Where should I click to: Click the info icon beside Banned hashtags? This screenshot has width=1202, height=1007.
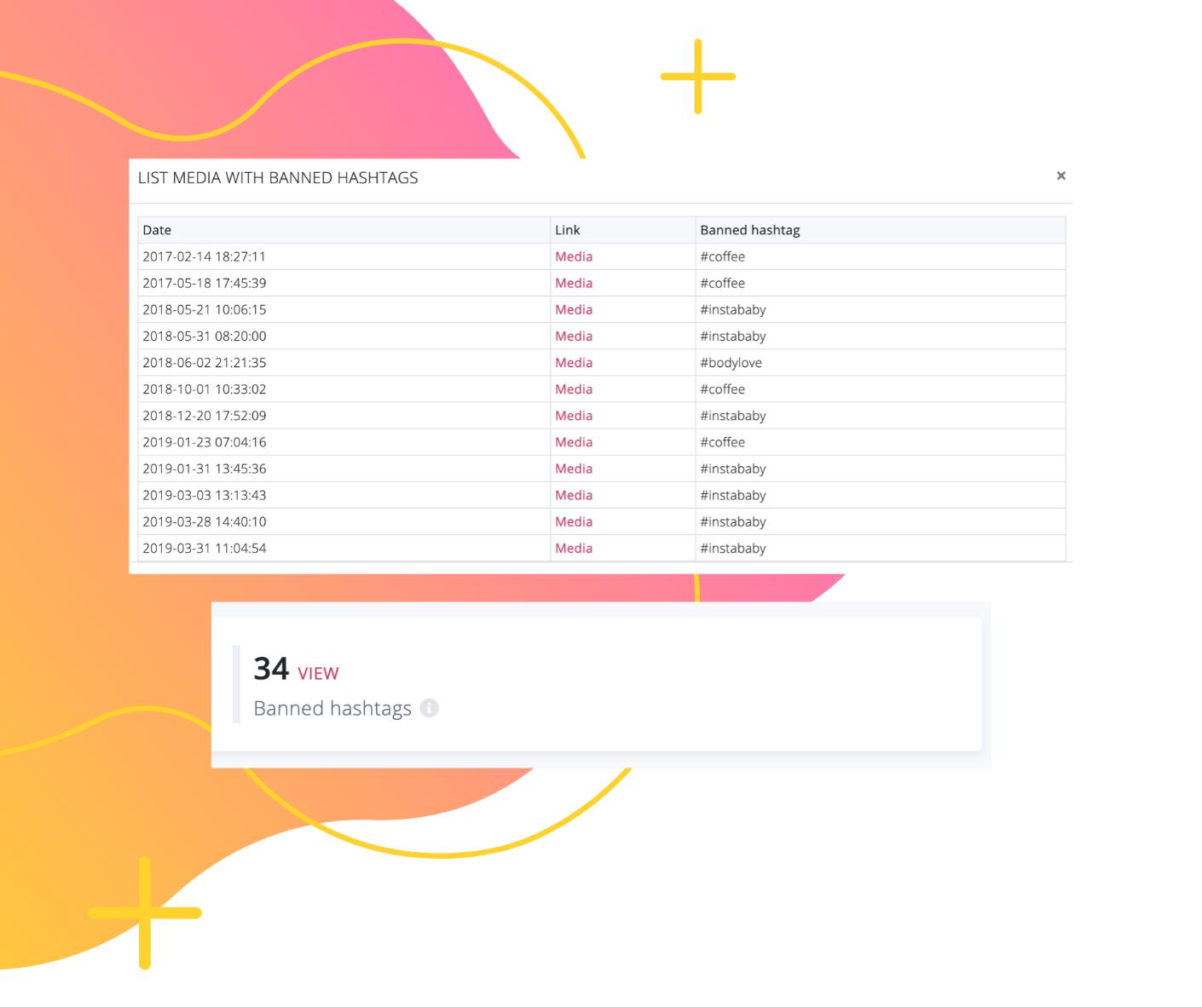tap(430, 708)
